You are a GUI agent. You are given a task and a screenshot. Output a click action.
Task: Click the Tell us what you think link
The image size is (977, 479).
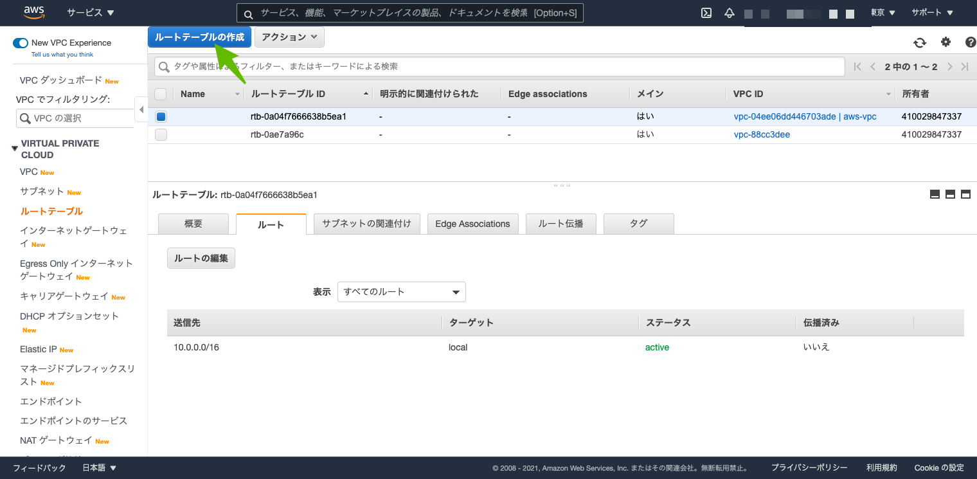coord(62,55)
